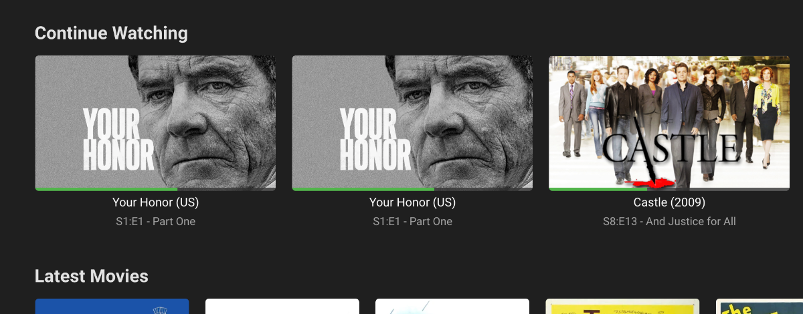The width and height of the screenshot is (803, 314).
Task: Click progress bar under first Your Honor
Action: tap(155, 189)
